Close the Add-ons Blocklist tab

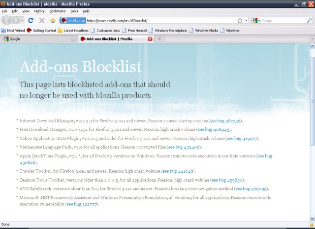150,39
